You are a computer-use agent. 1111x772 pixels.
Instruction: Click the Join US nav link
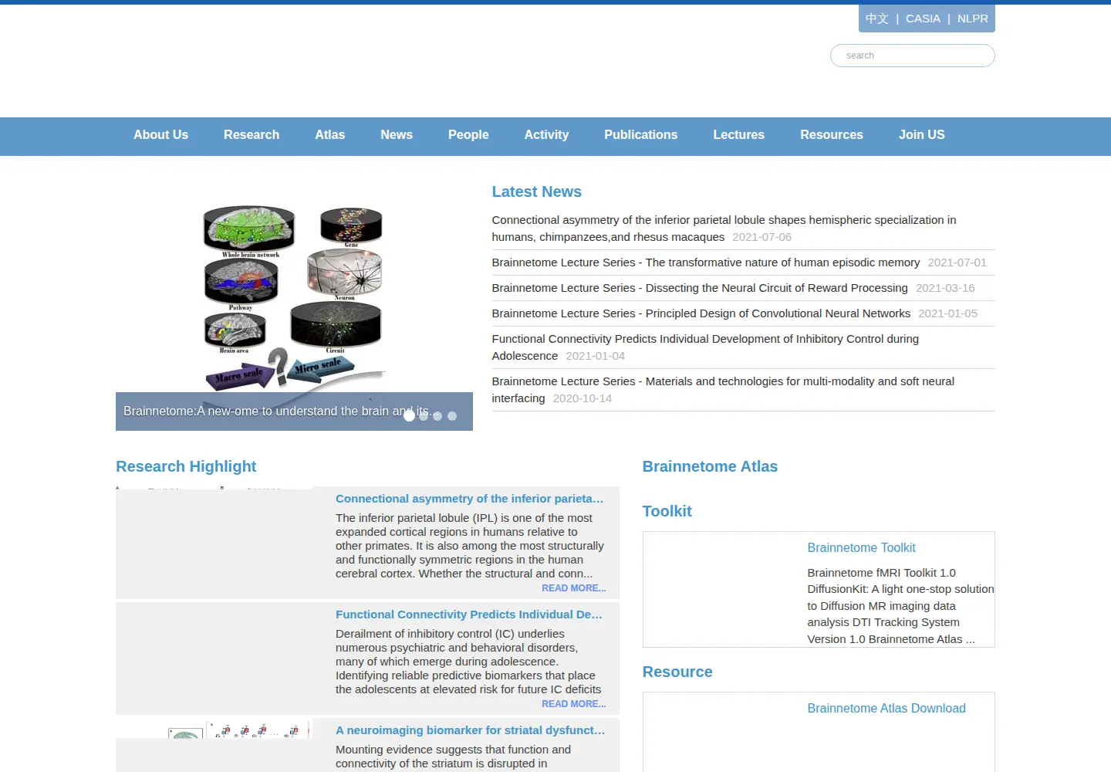pyautogui.click(x=921, y=134)
